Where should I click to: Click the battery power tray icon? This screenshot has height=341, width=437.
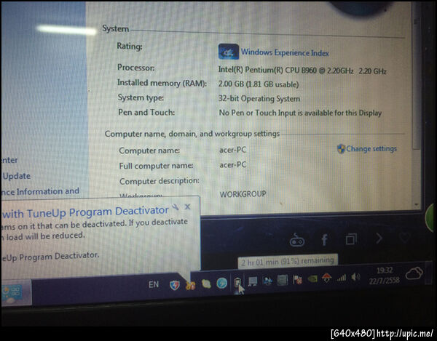[237, 282]
